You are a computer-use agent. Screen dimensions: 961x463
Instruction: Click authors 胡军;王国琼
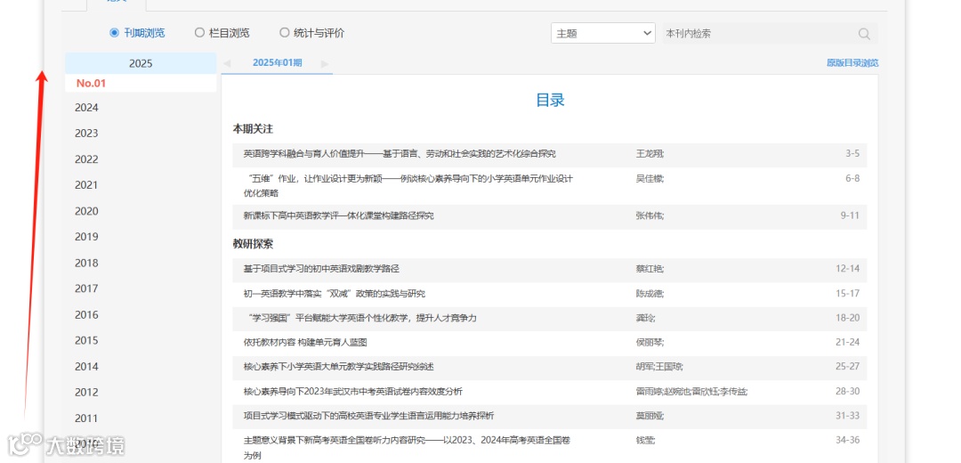coord(659,367)
